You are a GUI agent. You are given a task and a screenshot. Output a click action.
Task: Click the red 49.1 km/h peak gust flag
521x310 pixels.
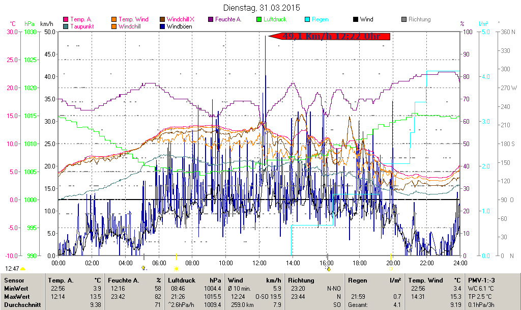[329, 36]
